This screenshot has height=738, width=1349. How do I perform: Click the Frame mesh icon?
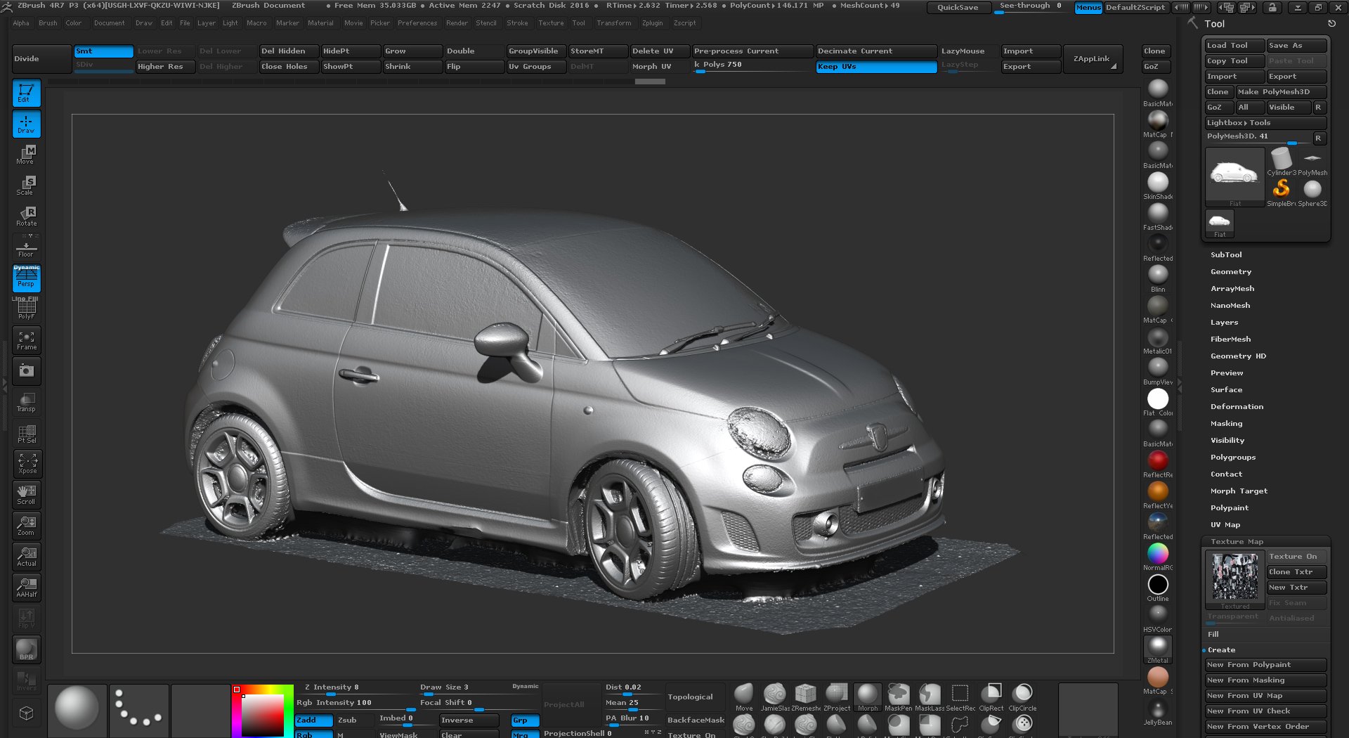coord(27,340)
